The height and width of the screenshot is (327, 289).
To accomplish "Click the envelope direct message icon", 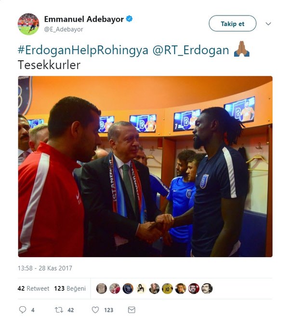I will (131, 310).
